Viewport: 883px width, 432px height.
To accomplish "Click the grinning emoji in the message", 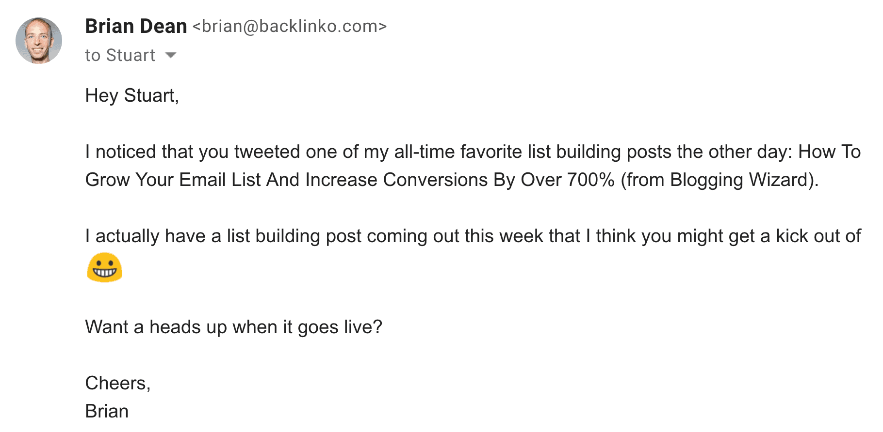I will click(104, 267).
